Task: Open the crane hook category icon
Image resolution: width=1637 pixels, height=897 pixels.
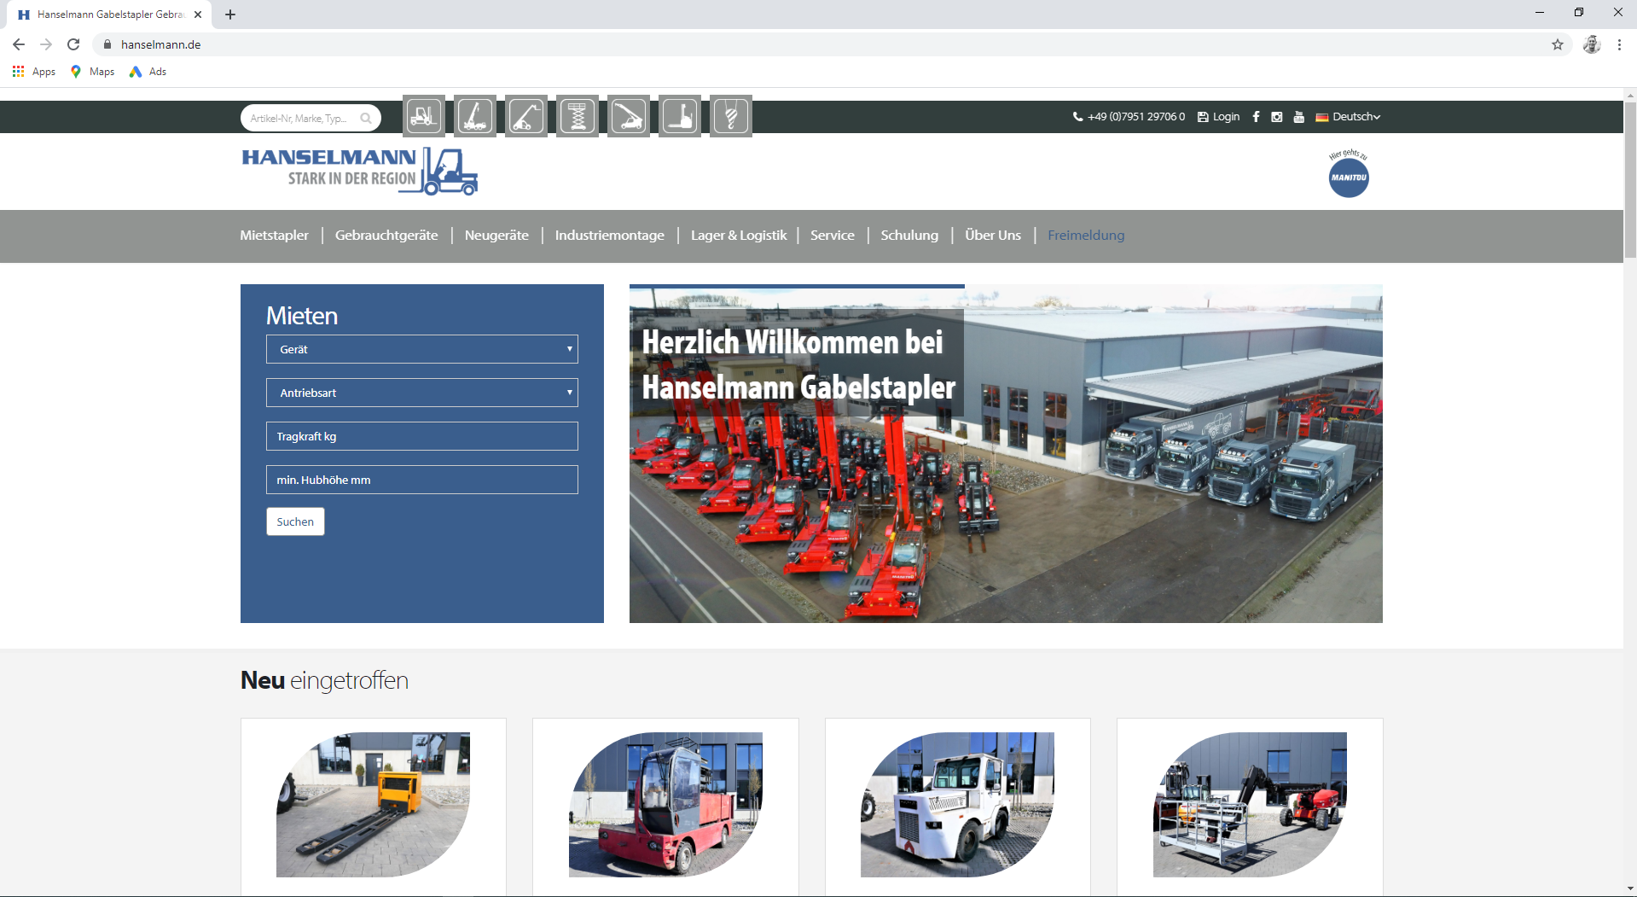Action: (731, 116)
